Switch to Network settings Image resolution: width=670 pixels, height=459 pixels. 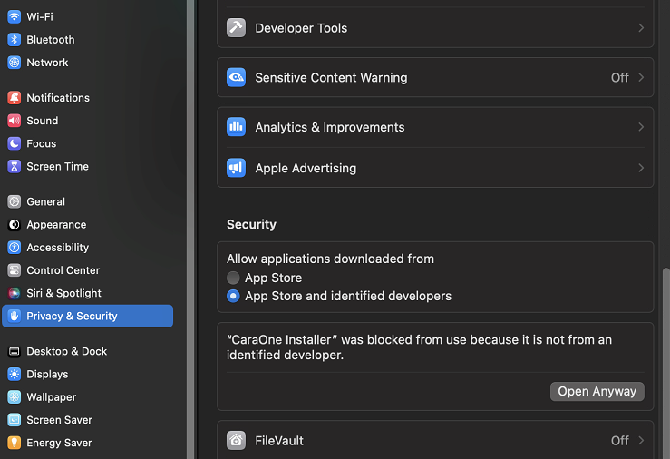pos(87,63)
